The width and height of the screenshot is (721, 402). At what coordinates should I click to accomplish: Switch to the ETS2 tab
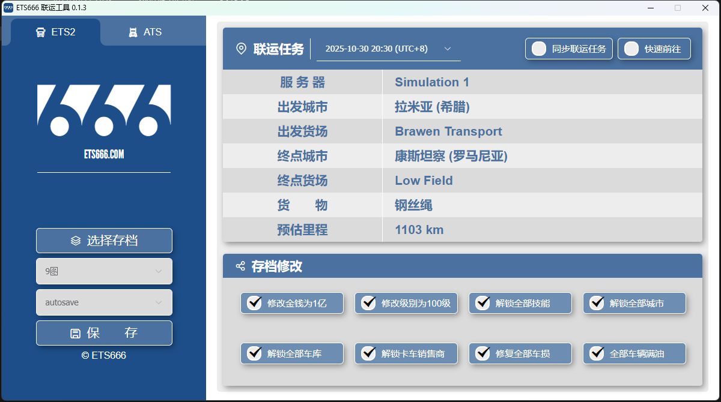coord(55,32)
